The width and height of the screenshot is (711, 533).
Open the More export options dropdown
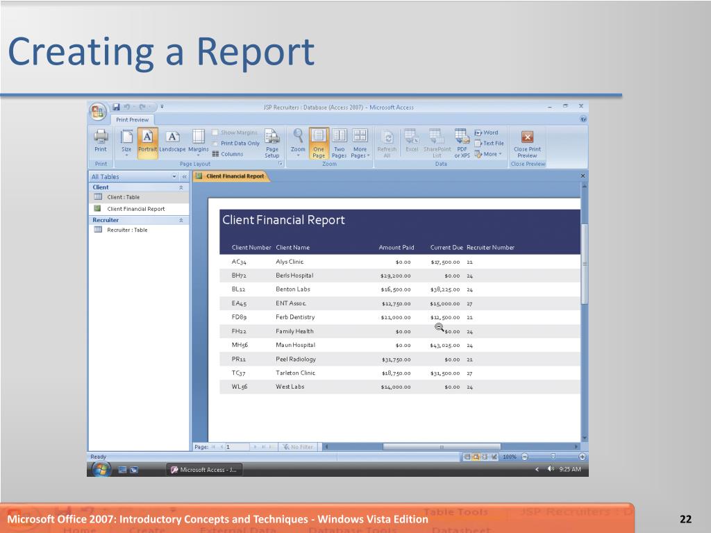488,154
